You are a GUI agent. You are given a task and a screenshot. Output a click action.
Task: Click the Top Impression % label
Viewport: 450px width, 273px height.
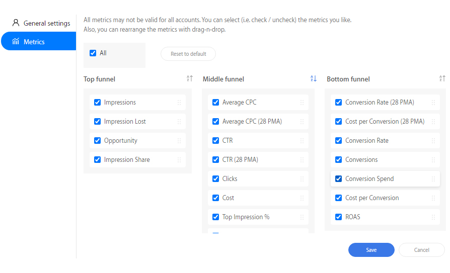246,217
